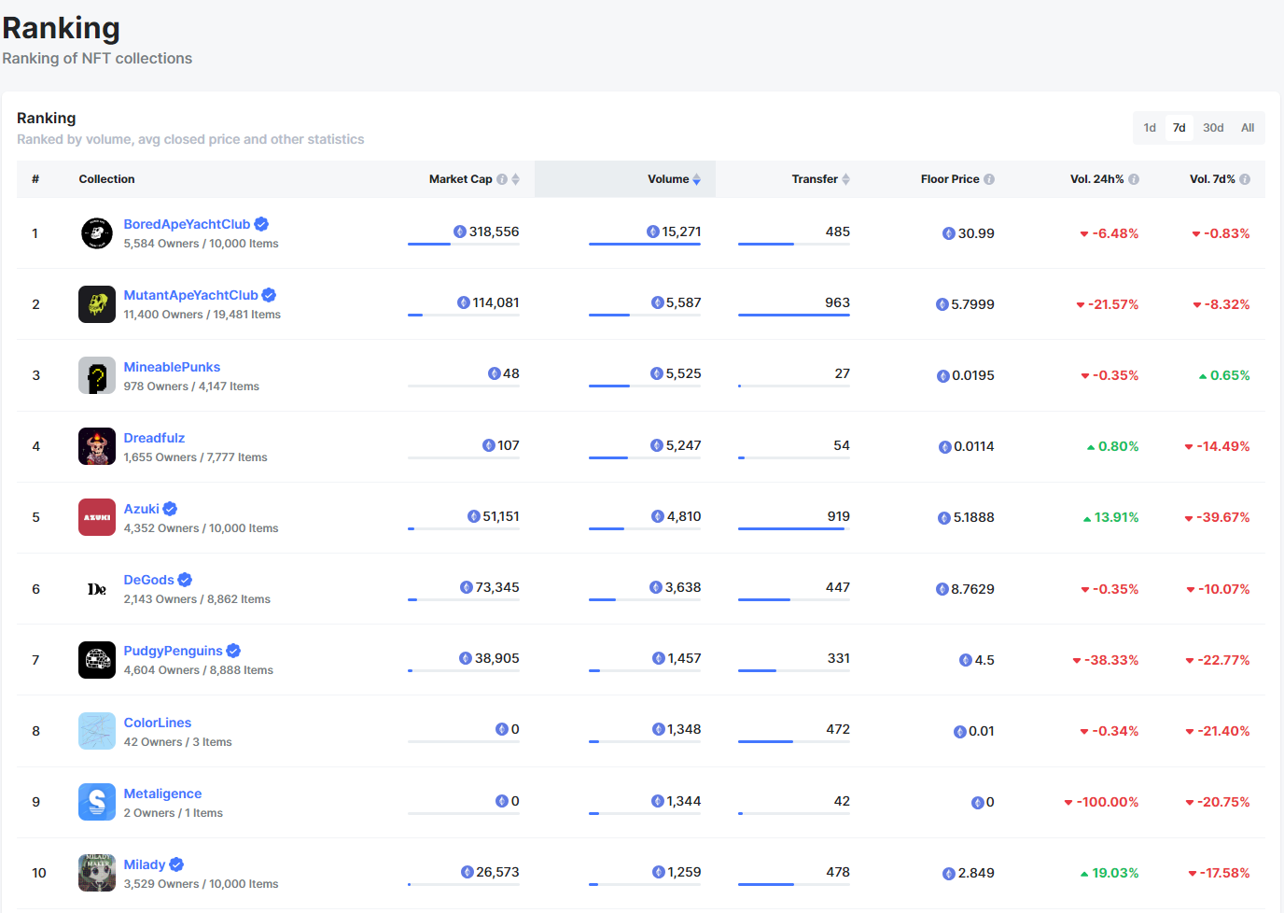
Task: Sort table by Volume arrows
Action: [x=696, y=179]
